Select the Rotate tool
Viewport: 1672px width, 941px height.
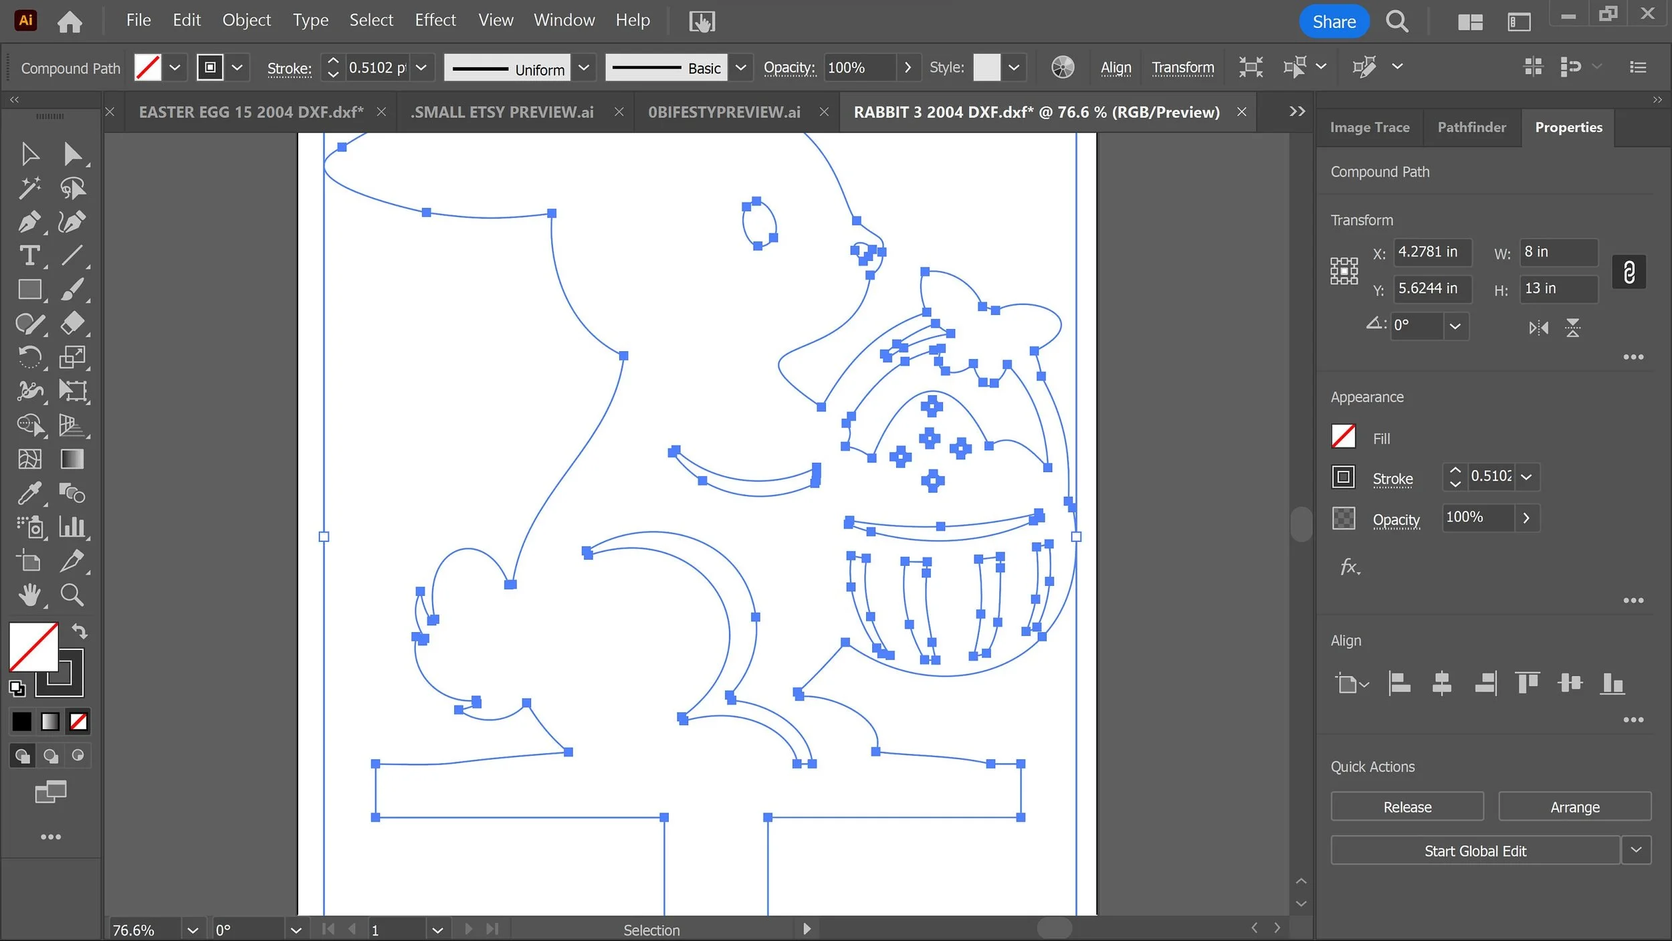(x=29, y=357)
